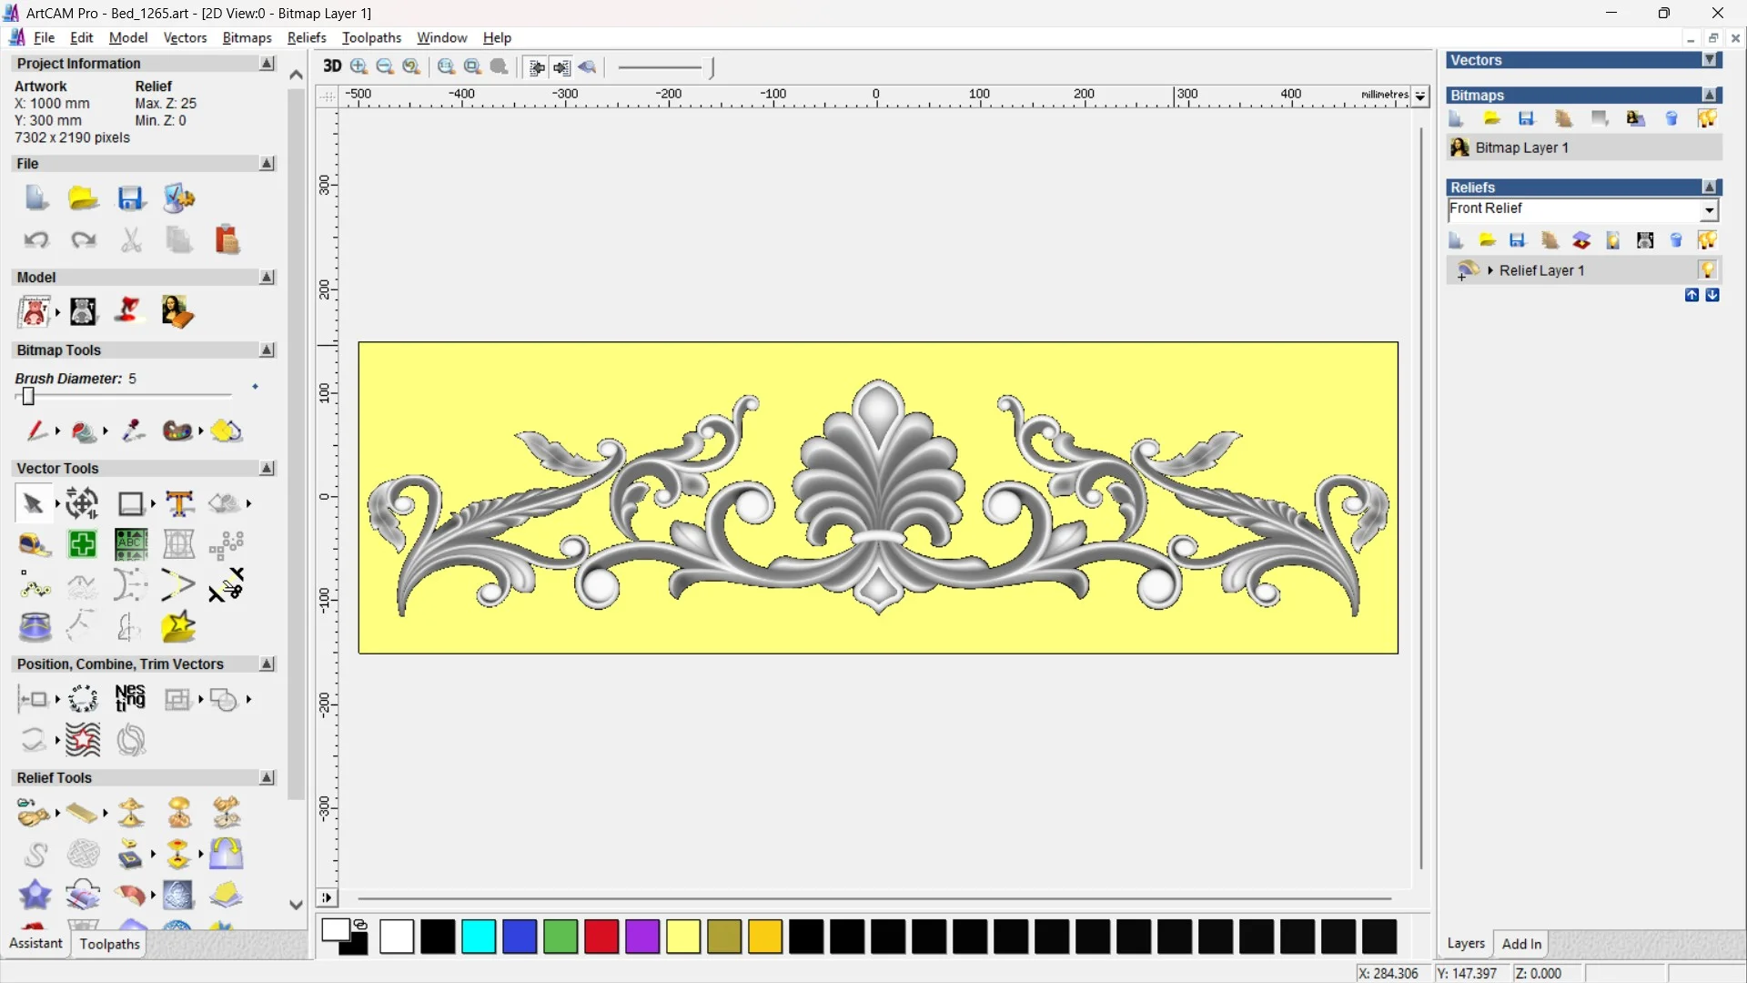This screenshot has width=1747, height=983.
Task: Toggle all relief layers visibility lightbulb
Action: pyautogui.click(x=1707, y=240)
